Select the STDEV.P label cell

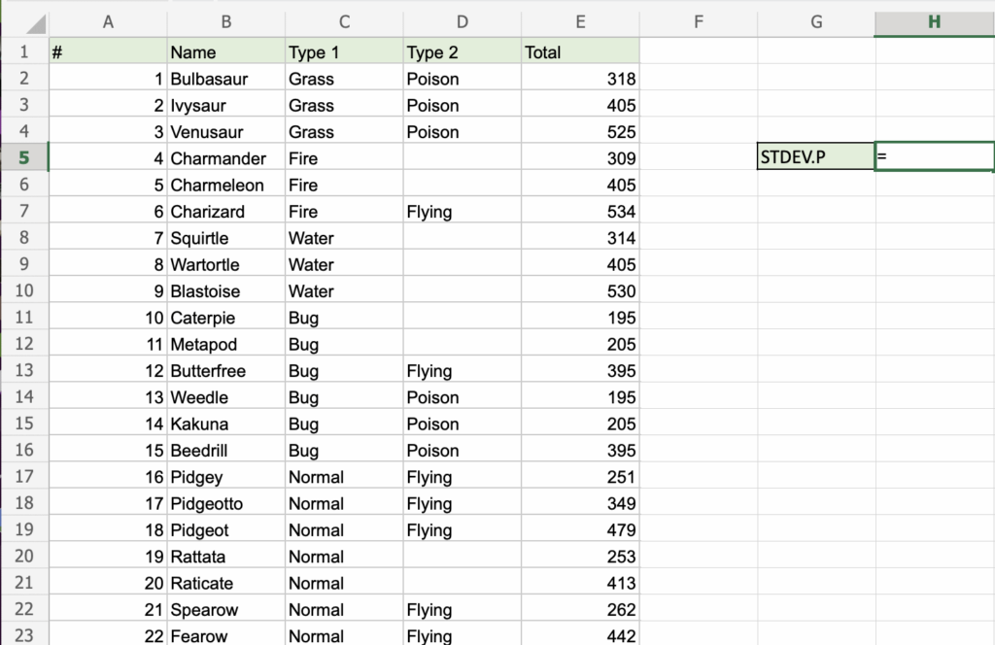pyautogui.click(x=816, y=156)
